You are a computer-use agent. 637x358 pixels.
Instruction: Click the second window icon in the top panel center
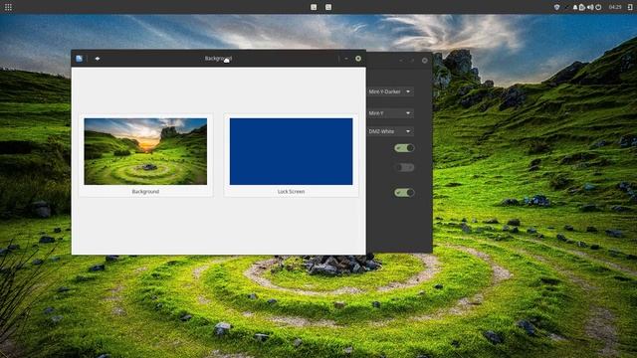328,7
